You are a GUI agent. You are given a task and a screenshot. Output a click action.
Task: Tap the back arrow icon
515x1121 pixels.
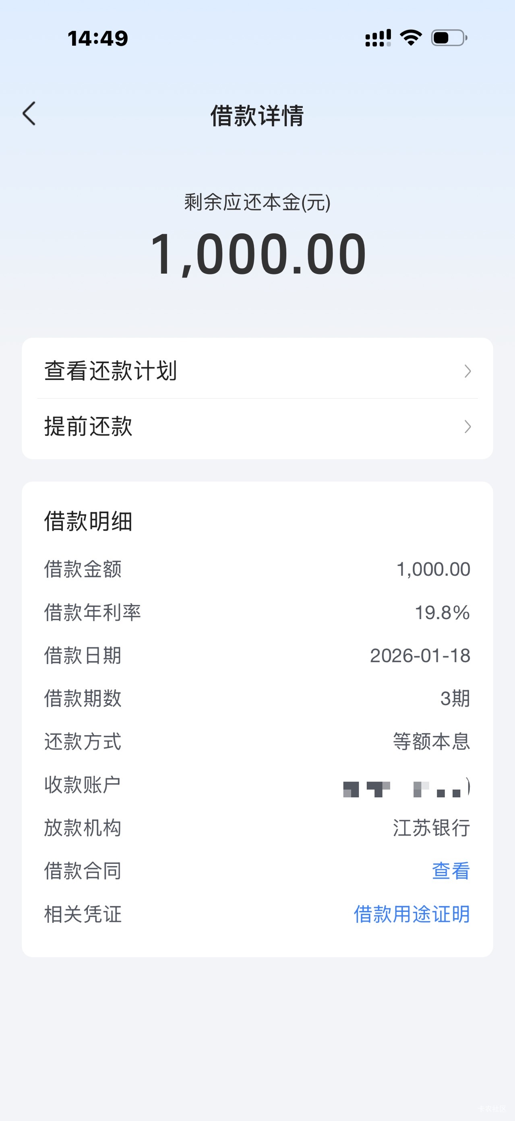click(x=29, y=114)
